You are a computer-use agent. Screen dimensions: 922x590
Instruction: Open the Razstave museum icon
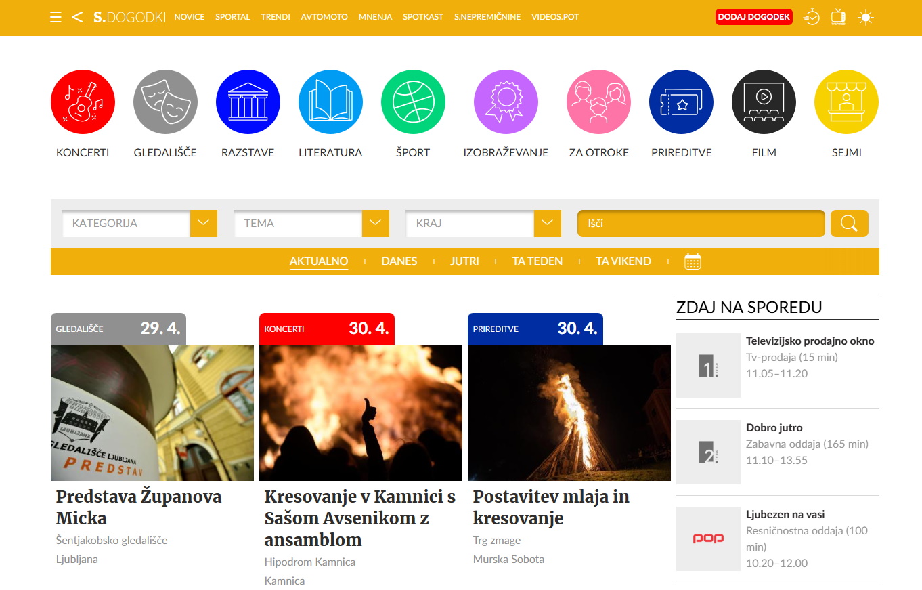tap(248, 102)
